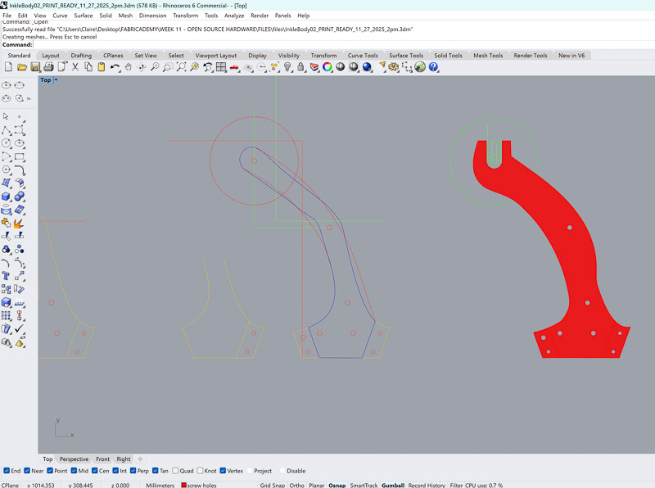
Task: Click the Open file folder icon
Action: click(21, 66)
